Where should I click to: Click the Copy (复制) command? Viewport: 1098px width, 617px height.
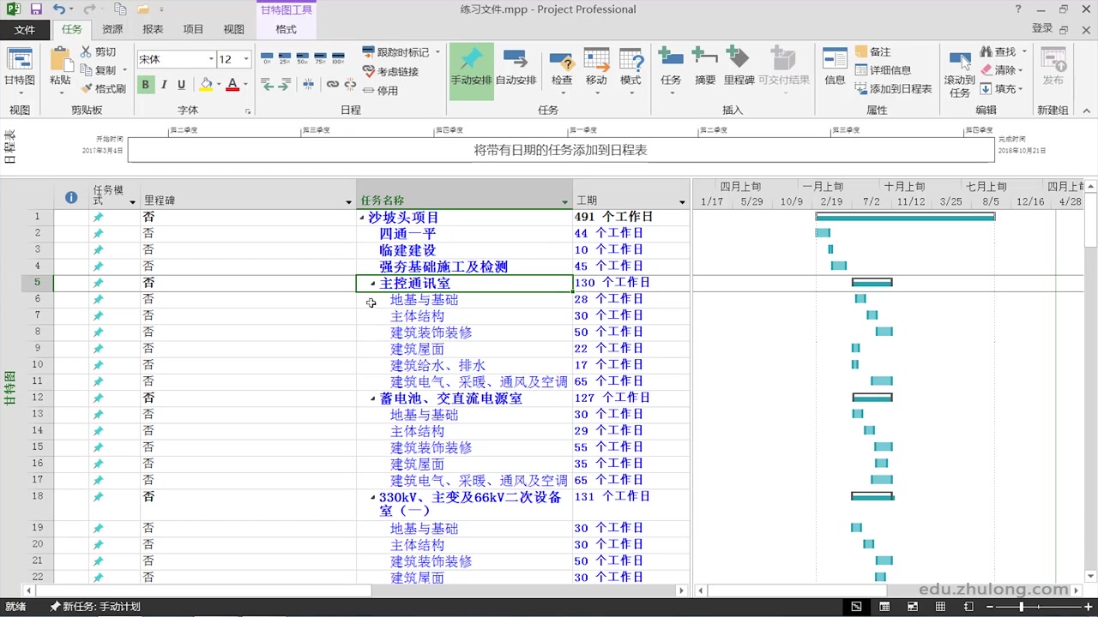99,70
